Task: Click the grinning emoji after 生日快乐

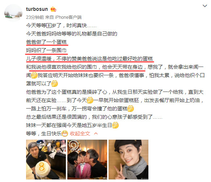Action: tap(65, 134)
